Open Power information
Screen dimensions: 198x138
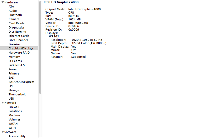13,69
